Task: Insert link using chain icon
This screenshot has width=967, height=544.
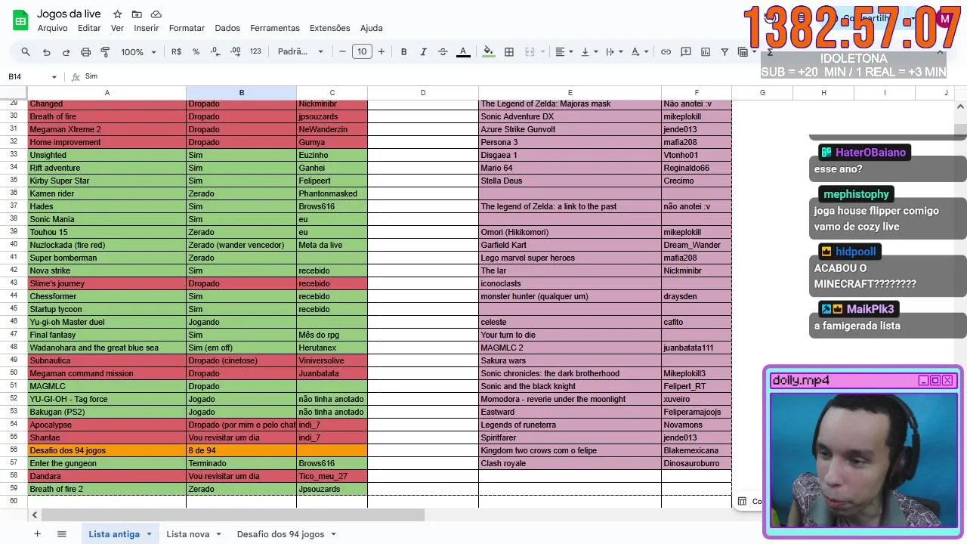Action: point(666,52)
